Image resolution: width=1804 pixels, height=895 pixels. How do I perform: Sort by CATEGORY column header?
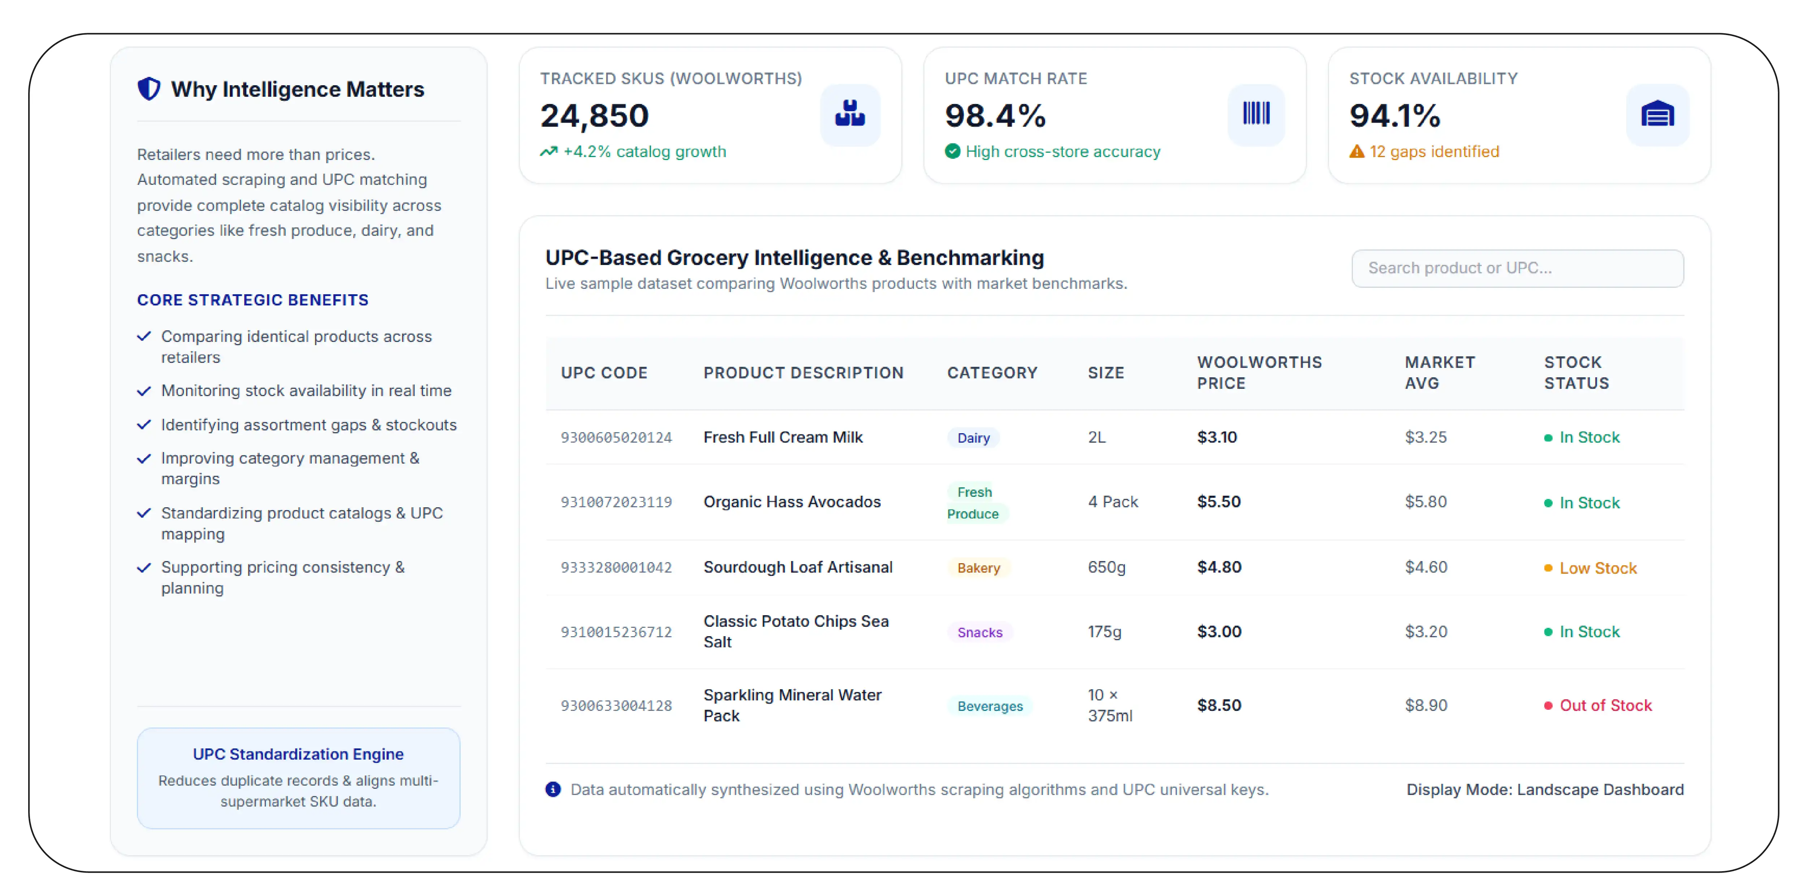tap(992, 373)
